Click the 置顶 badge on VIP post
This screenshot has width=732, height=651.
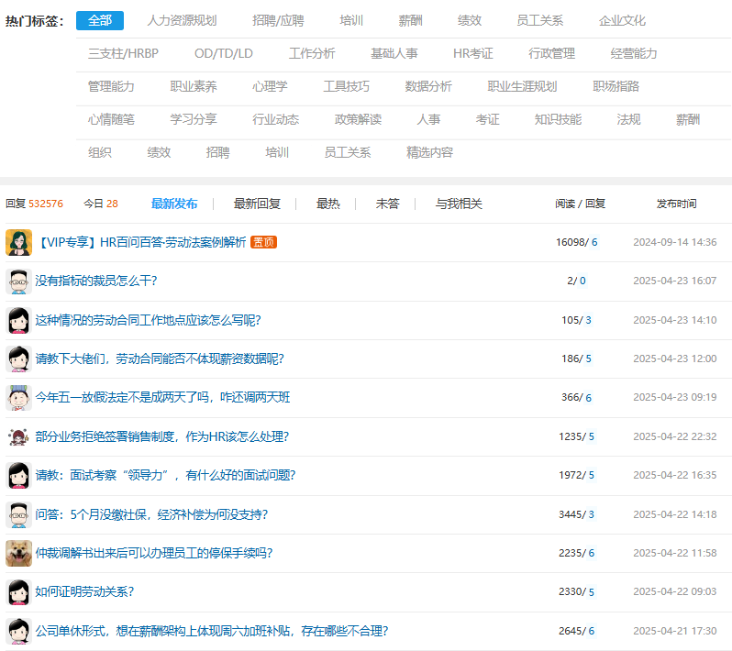[x=264, y=242]
